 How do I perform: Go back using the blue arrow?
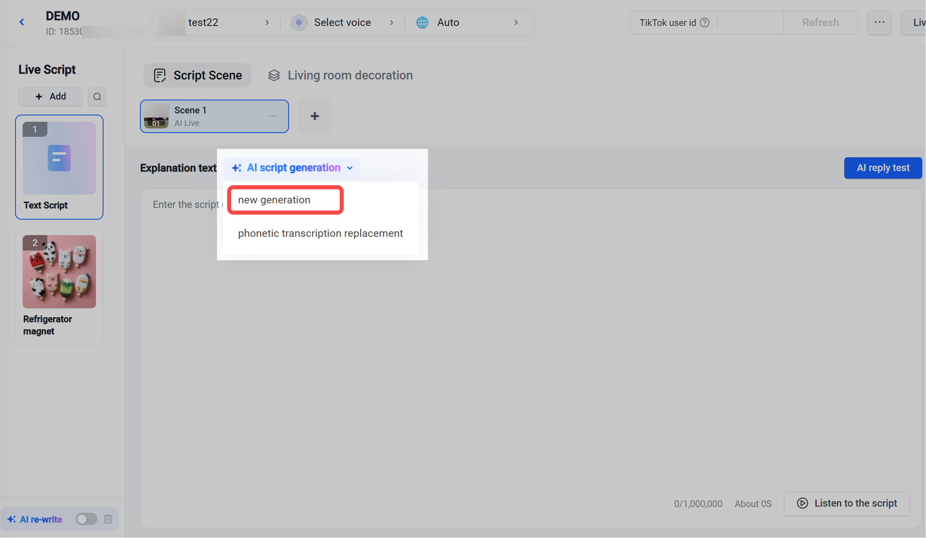[22, 22]
